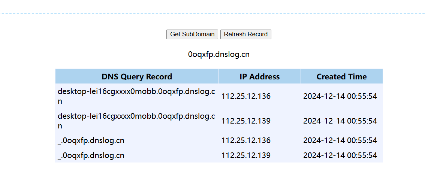Click IP 112.25.12.139 in the last row

pyautogui.click(x=246, y=155)
